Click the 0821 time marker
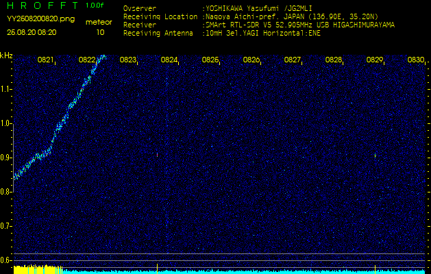This screenshot has width=431, height=274. [45, 60]
